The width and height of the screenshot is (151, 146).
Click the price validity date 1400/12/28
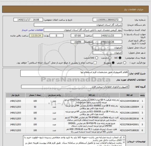click(x=107, y=42)
